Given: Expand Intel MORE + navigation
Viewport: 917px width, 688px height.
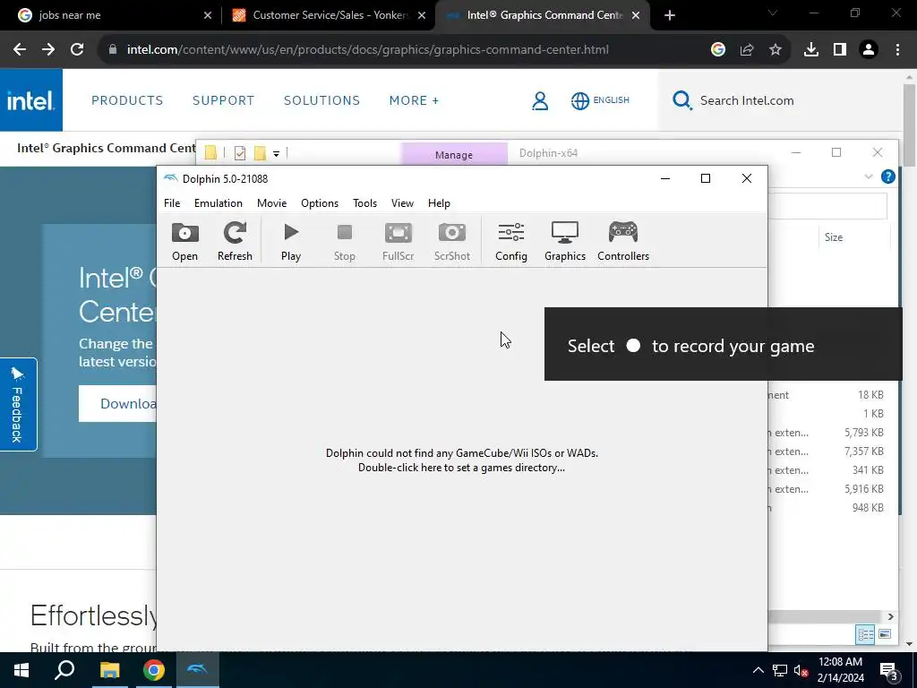Looking at the screenshot, I should 414,100.
